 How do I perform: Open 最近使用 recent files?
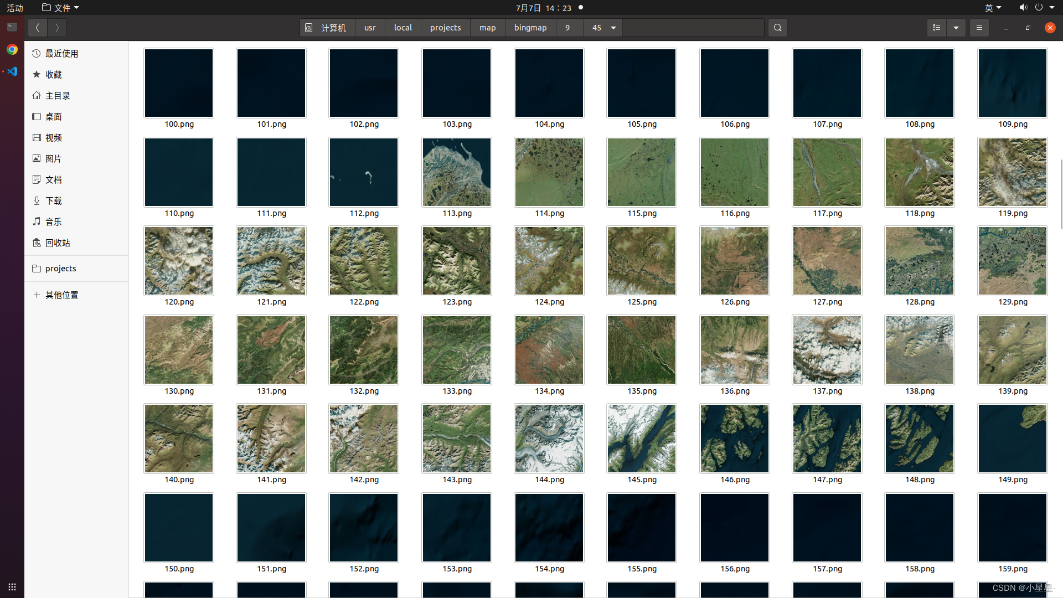76,54
